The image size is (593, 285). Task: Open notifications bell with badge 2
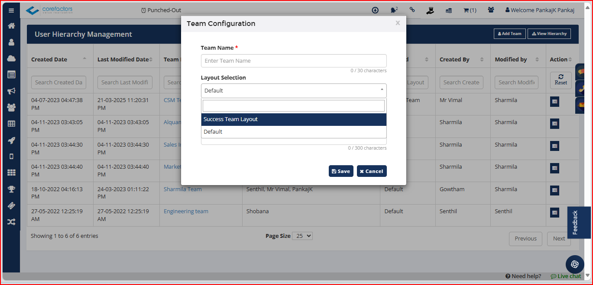coord(394,10)
